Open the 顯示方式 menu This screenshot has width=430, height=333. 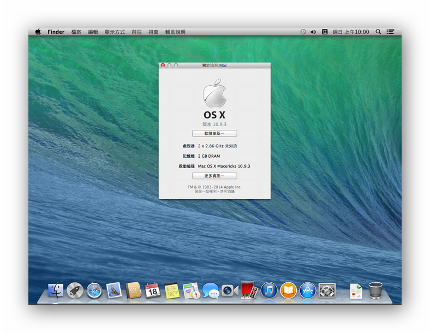click(x=115, y=32)
